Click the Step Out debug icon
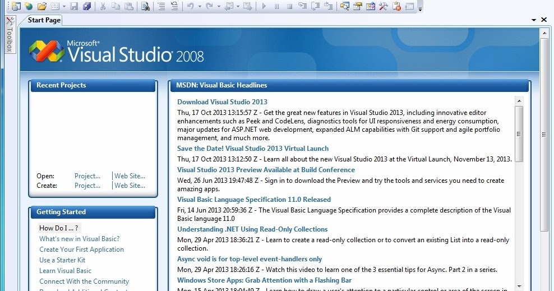The width and height of the screenshot is (554, 291). coord(329,6)
